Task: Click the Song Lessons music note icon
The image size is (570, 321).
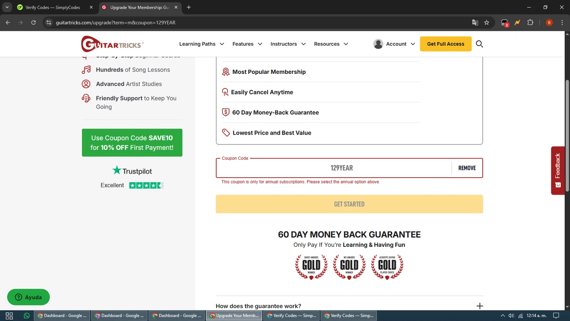Action: tap(86, 70)
